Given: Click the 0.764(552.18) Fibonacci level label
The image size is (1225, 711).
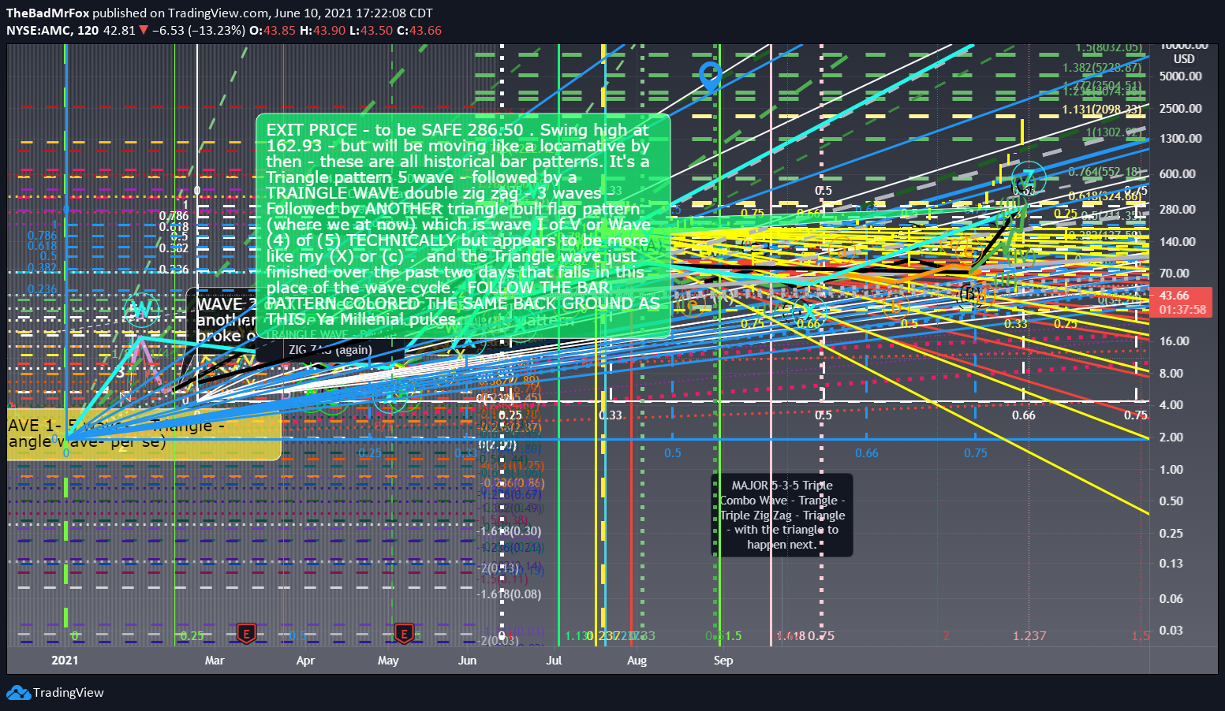Looking at the screenshot, I should tap(1104, 172).
